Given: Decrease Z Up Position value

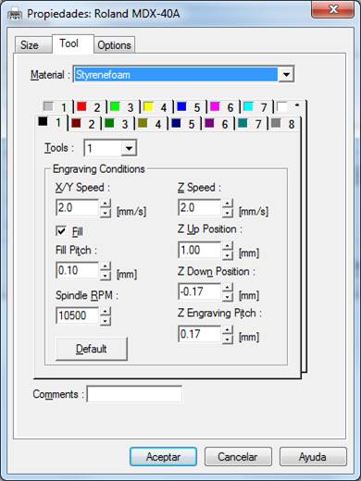Looking at the screenshot, I should coord(228,254).
